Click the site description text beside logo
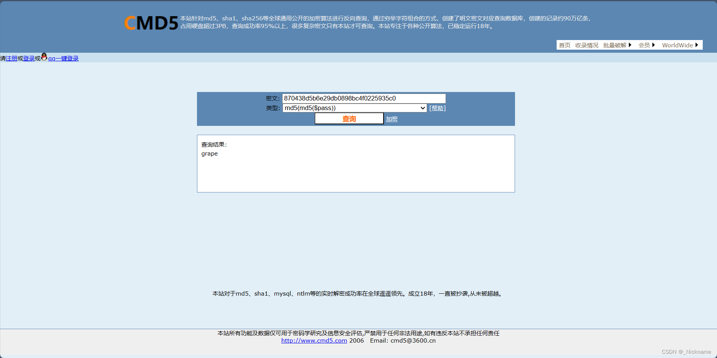 [x=385, y=22]
